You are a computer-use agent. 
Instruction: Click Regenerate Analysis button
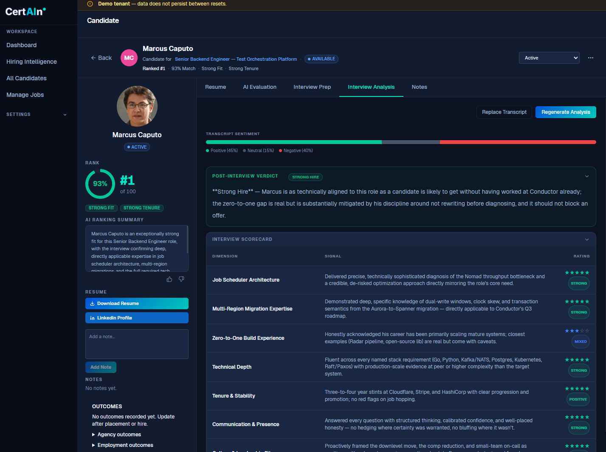pyautogui.click(x=566, y=112)
